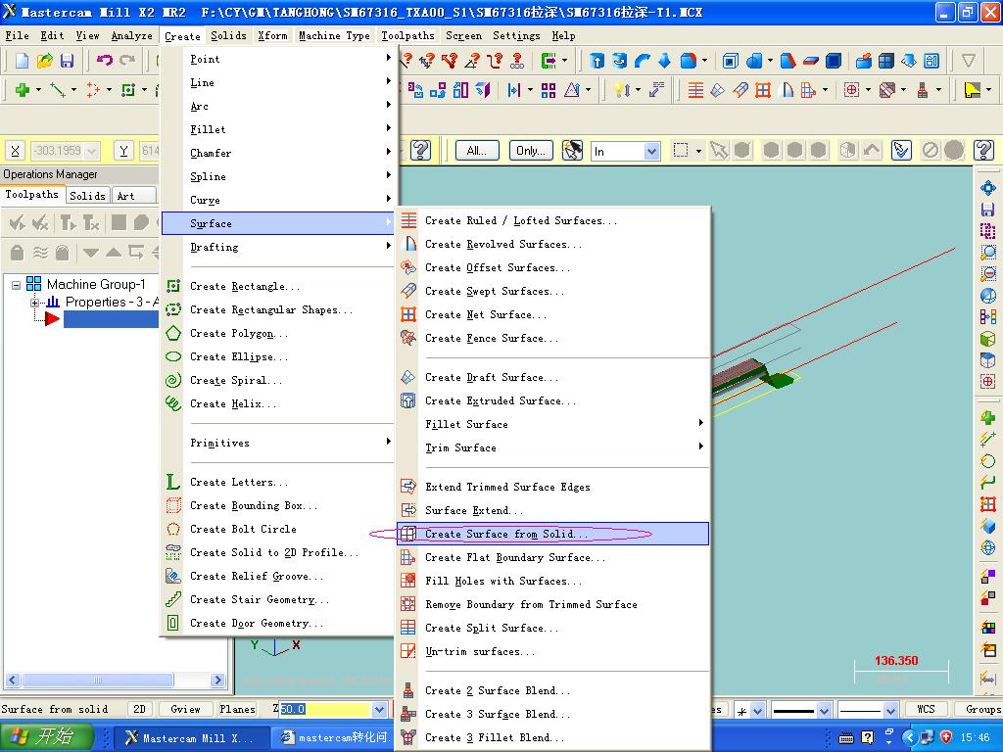Click the Create Swept Surfaces icon
This screenshot has height=752, width=1003.
[408, 291]
